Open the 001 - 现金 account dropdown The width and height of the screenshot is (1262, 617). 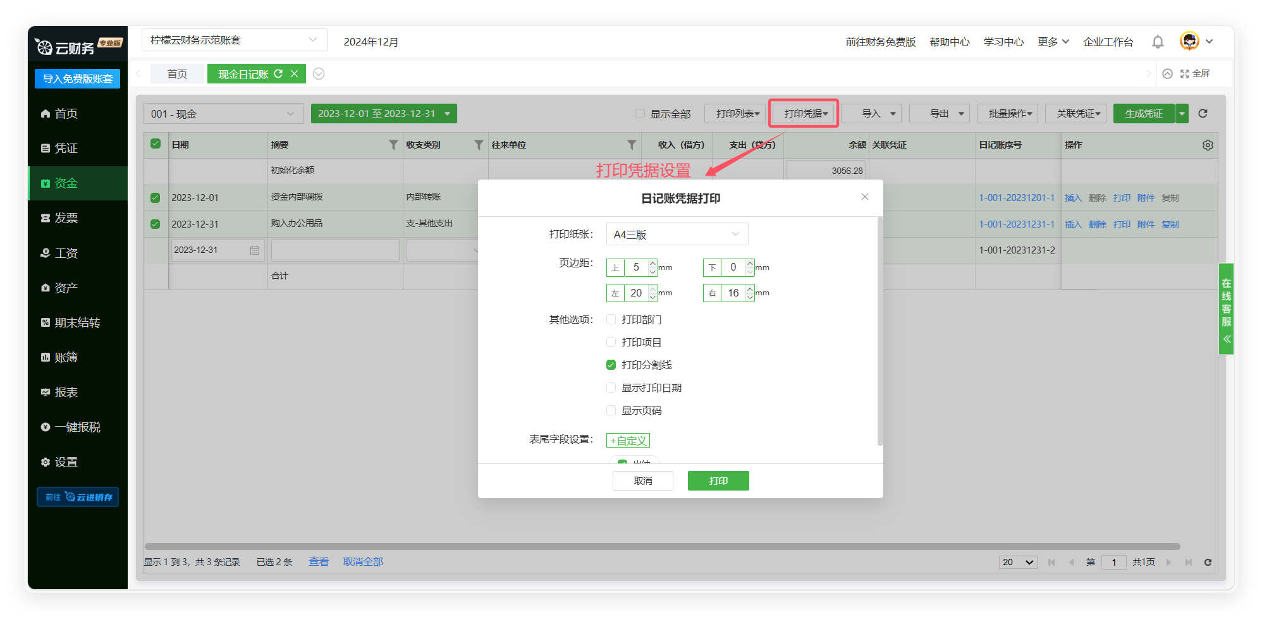click(223, 114)
